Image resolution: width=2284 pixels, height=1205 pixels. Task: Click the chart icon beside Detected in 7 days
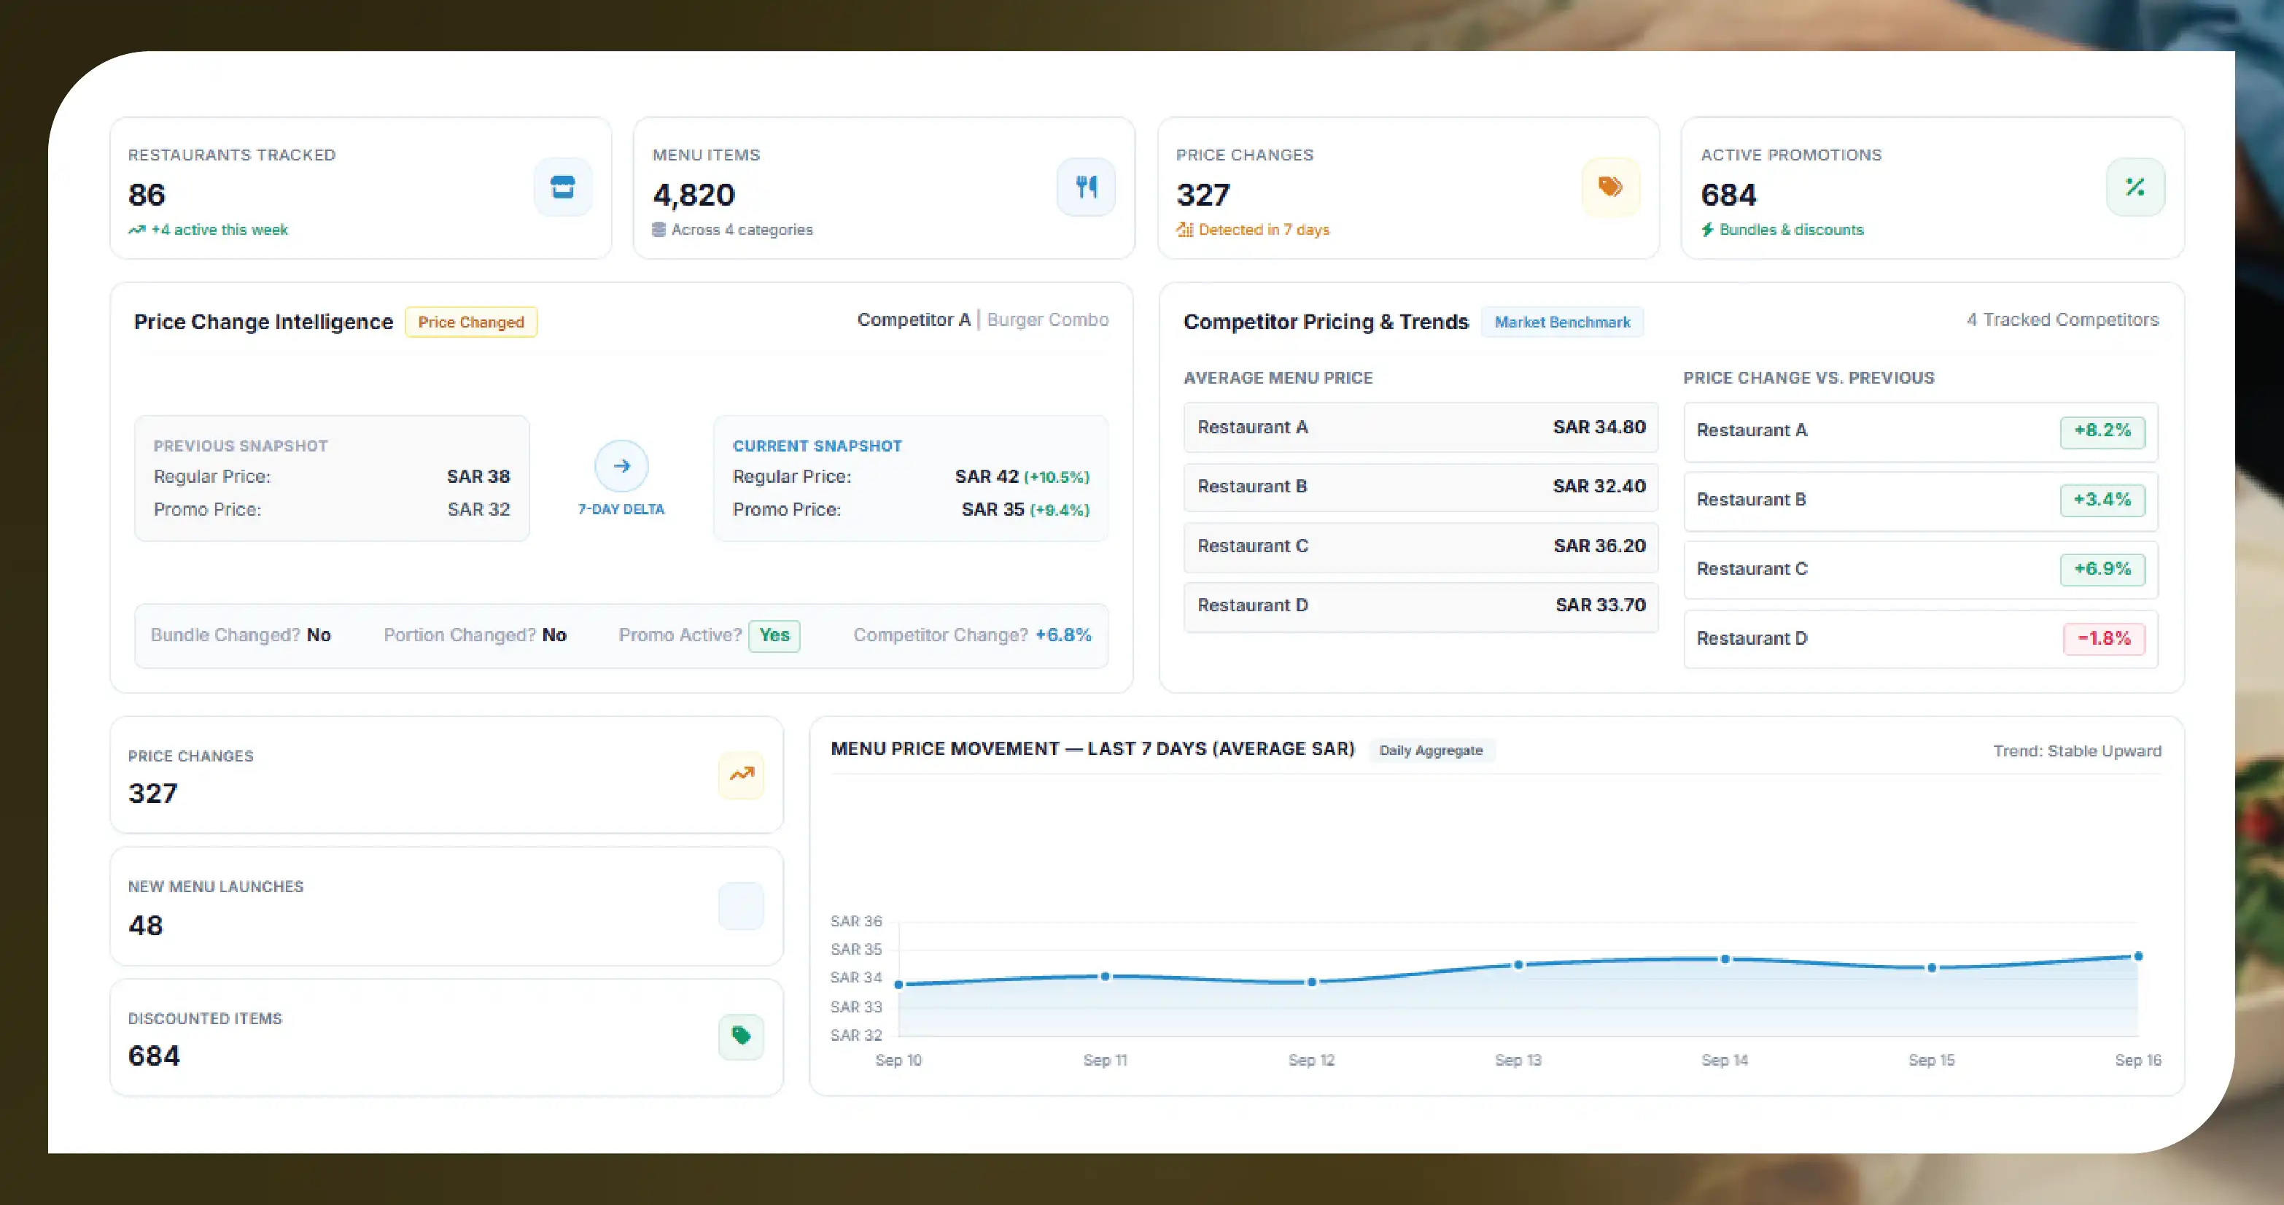coord(1184,230)
